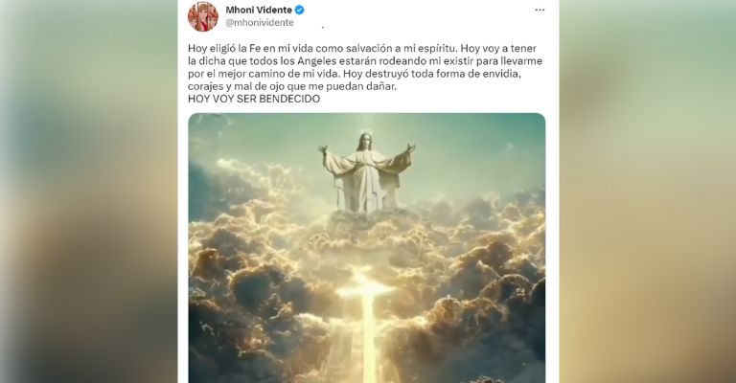
Task: Visit the @mhonividente handle link
Action: click(x=260, y=23)
